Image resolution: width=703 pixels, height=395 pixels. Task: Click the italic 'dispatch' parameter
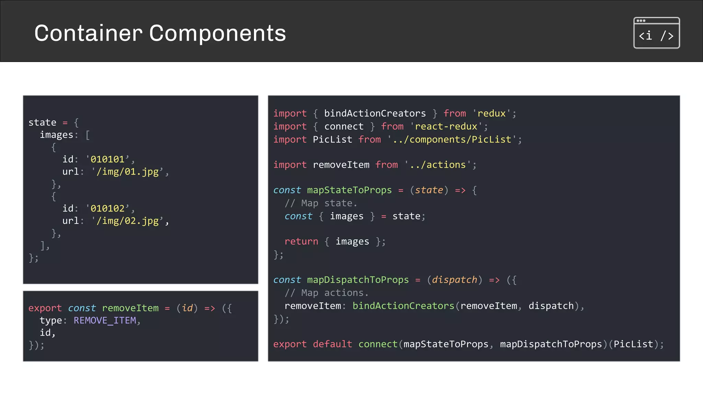[x=454, y=280]
